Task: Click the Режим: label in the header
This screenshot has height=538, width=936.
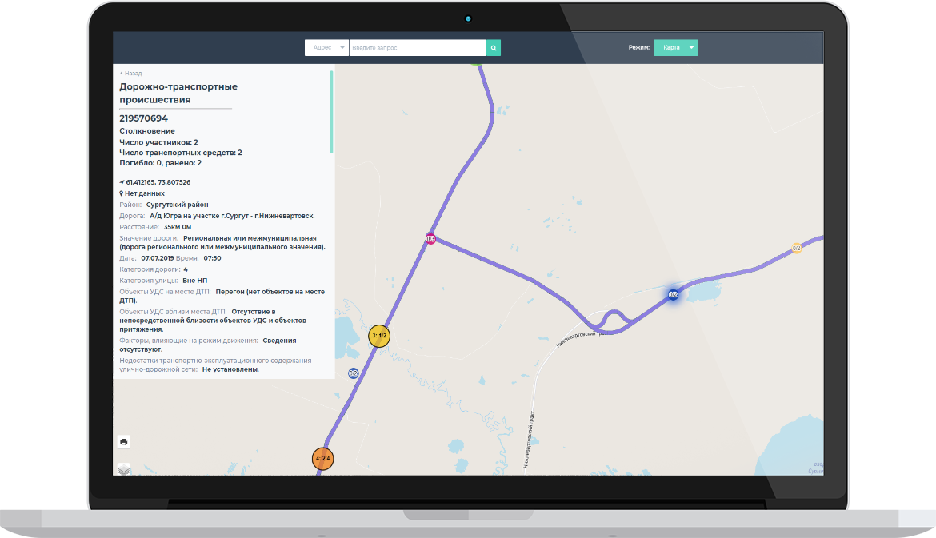Action: [x=638, y=48]
